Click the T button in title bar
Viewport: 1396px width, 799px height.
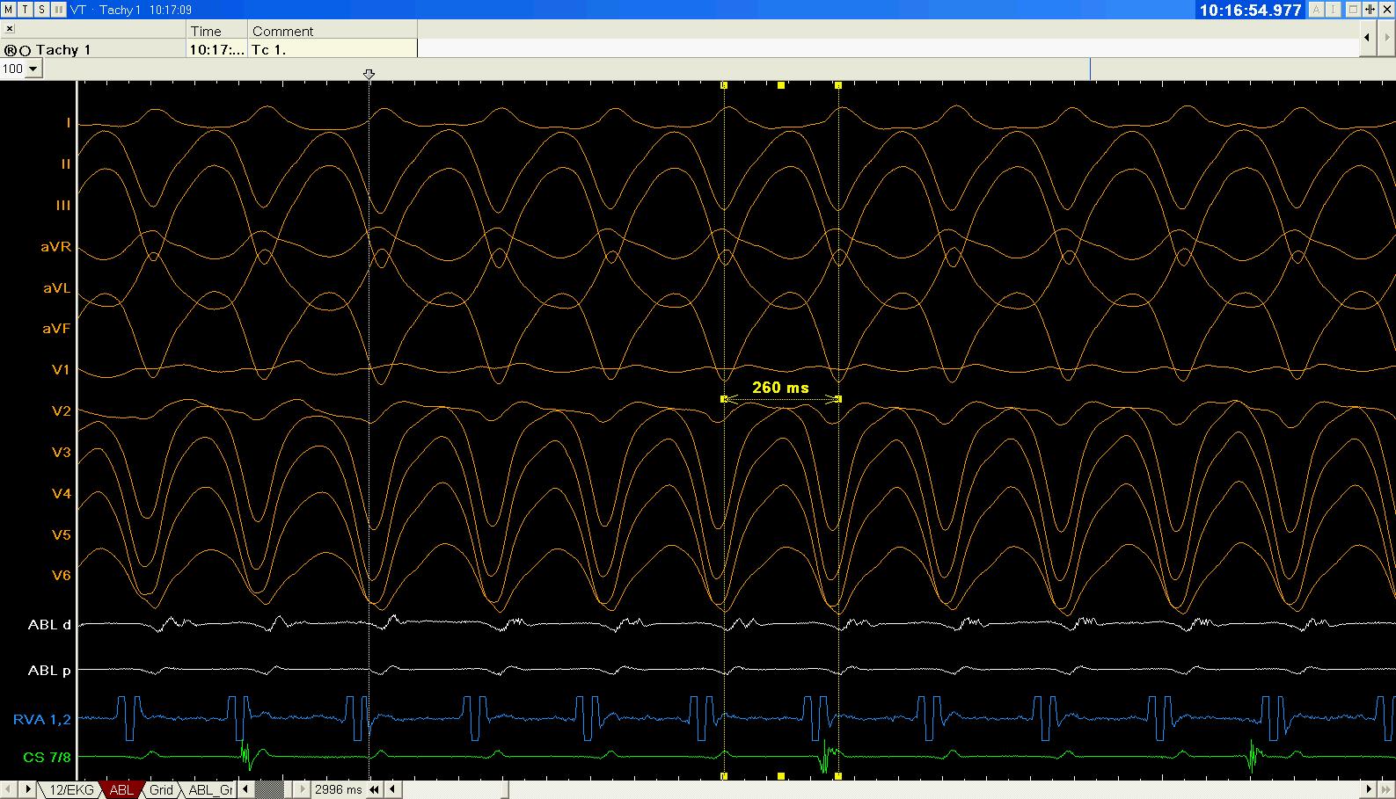pos(25,9)
